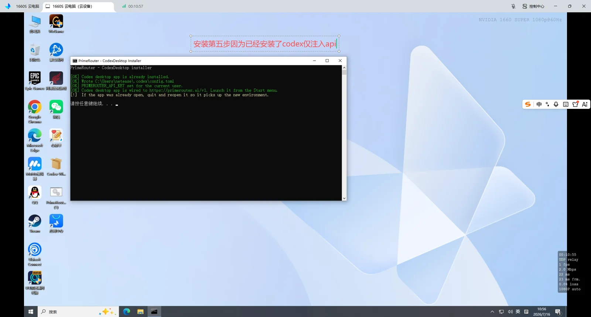
Task: Select the PrimeRout... (1) batch file icon
Action: (56, 197)
